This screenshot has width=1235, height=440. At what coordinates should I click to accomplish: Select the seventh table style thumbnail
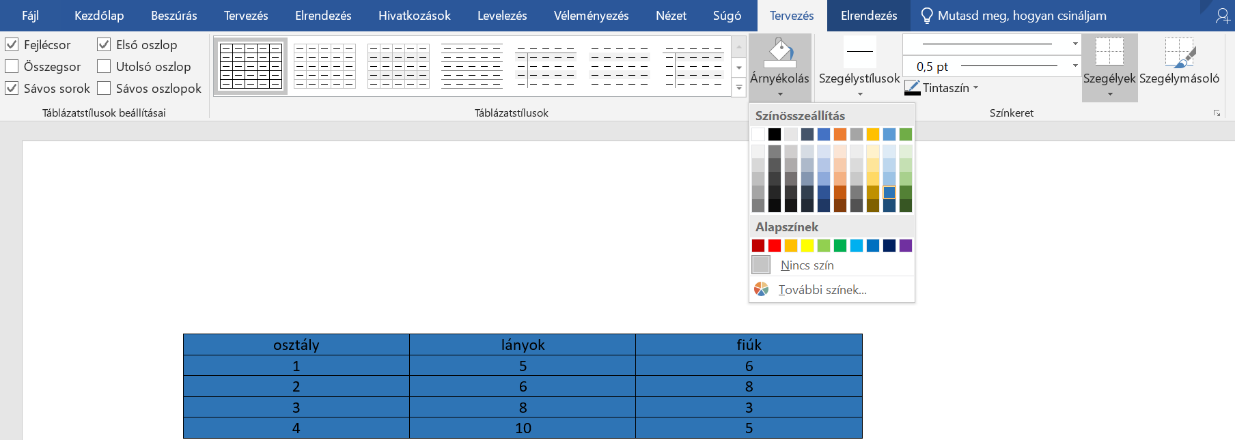(x=693, y=66)
